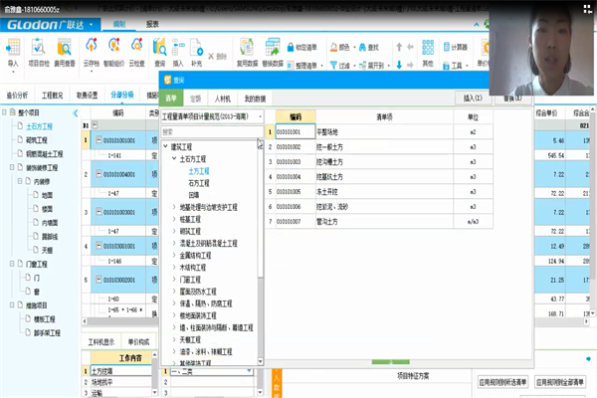597x398 pixels.
Task: Click the 搜索 search field in query dialog
Action: pos(212,131)
